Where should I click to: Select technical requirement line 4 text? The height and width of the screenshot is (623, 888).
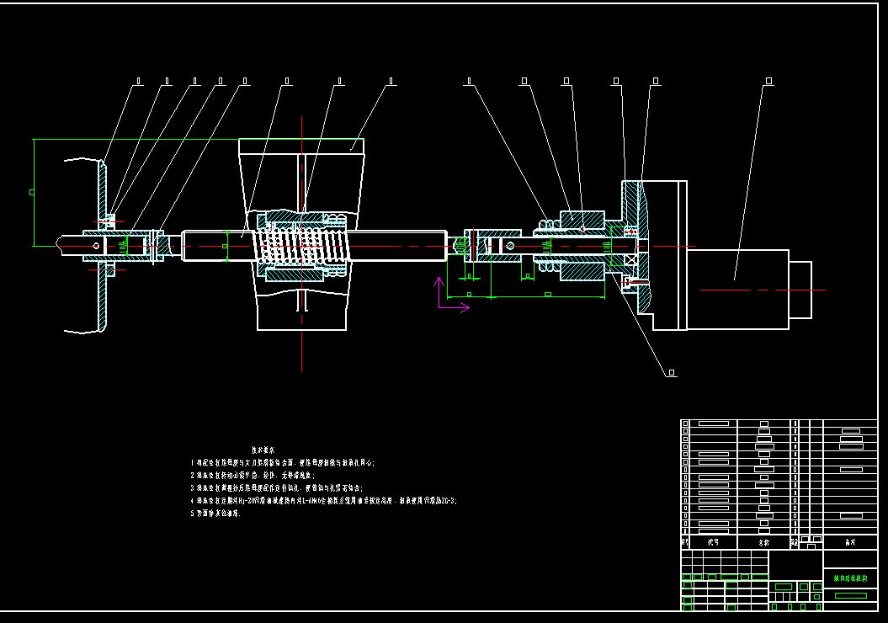coord(323,501)
